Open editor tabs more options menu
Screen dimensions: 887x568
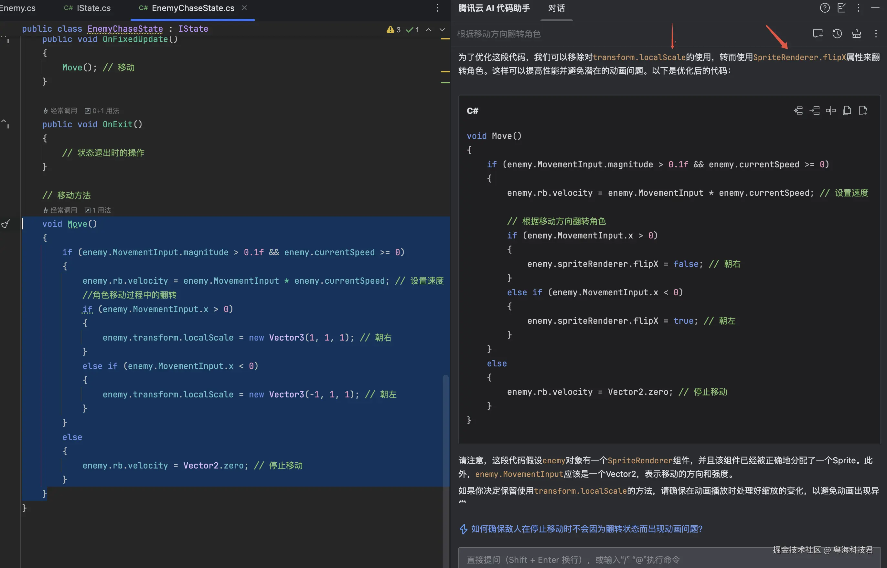tap(438, 8)
